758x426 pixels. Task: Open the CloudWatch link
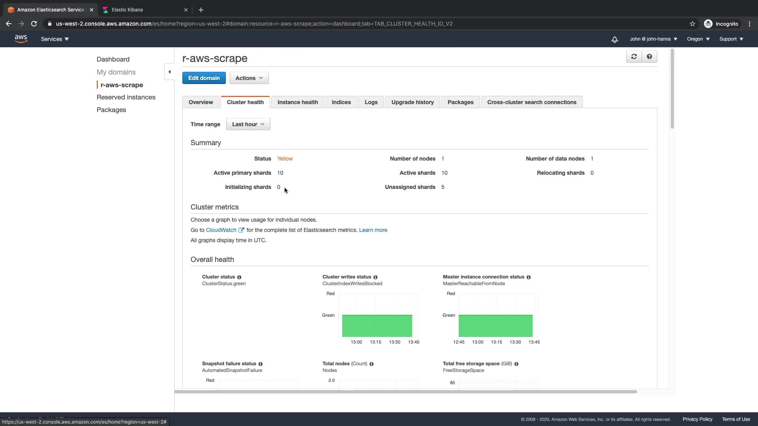(x=221, y=230)
